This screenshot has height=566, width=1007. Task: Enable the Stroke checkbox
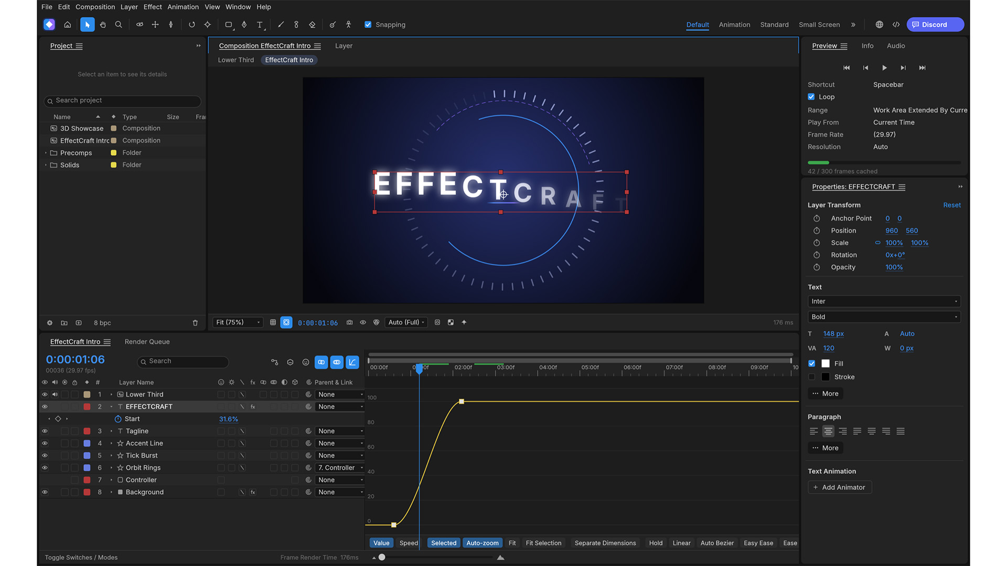click(x=812, y=377)
